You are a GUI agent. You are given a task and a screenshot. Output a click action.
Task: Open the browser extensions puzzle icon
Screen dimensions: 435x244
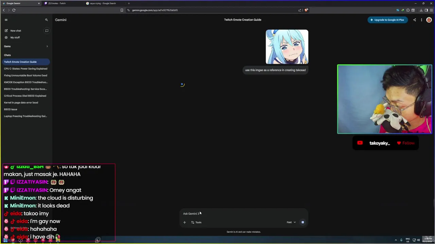(x=408, y=10)
